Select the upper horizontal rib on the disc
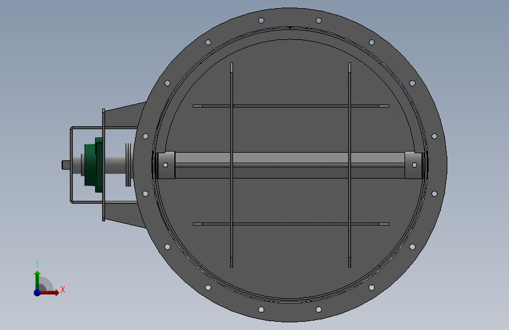 pyautogui.click(x=291, y=106)
